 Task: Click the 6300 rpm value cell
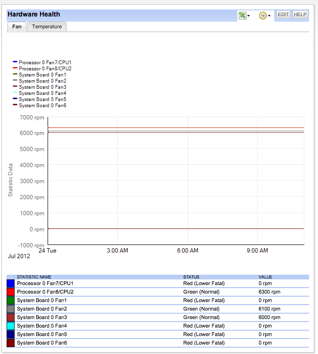[x=269, y=292]
